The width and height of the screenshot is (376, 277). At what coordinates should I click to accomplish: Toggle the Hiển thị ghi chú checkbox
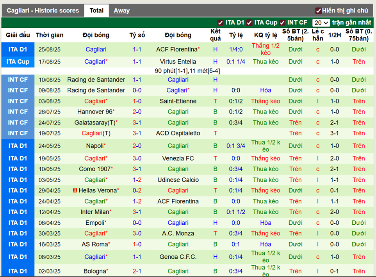[319, 11]
